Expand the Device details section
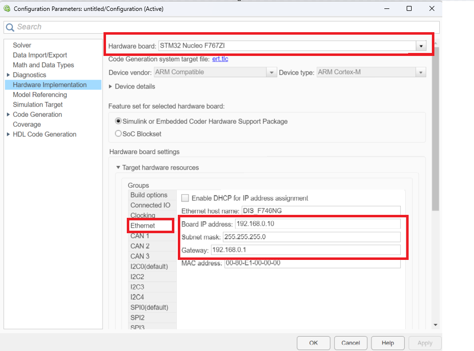The height and width of the screenshot is (351, 474). (x=110, y=86)
